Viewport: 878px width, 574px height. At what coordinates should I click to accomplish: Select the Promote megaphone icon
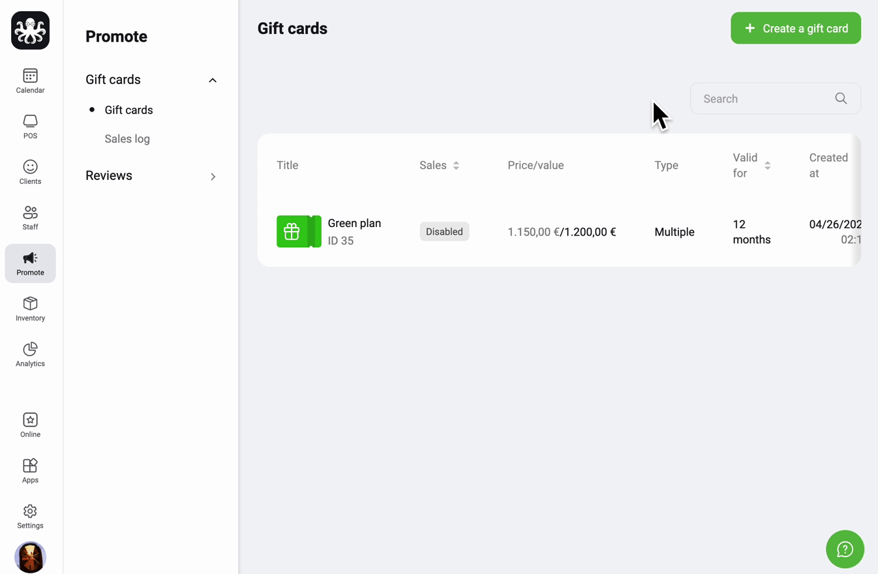pyautogui.click(x=30, y=258)
